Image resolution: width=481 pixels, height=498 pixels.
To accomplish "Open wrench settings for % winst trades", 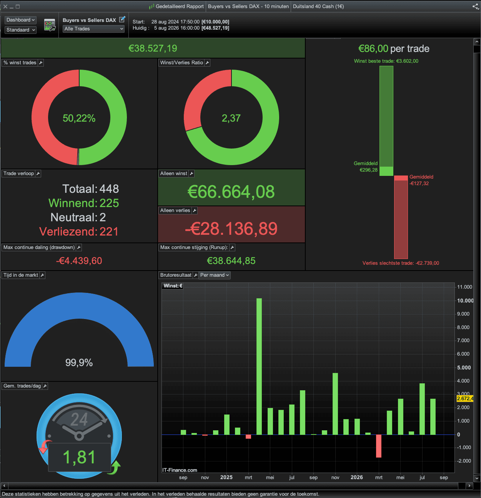I will tap(41, 63).
